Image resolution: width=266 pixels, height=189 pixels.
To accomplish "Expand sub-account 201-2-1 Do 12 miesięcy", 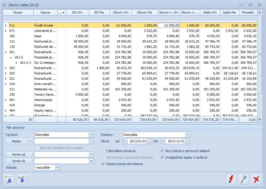I will point(17,63).
